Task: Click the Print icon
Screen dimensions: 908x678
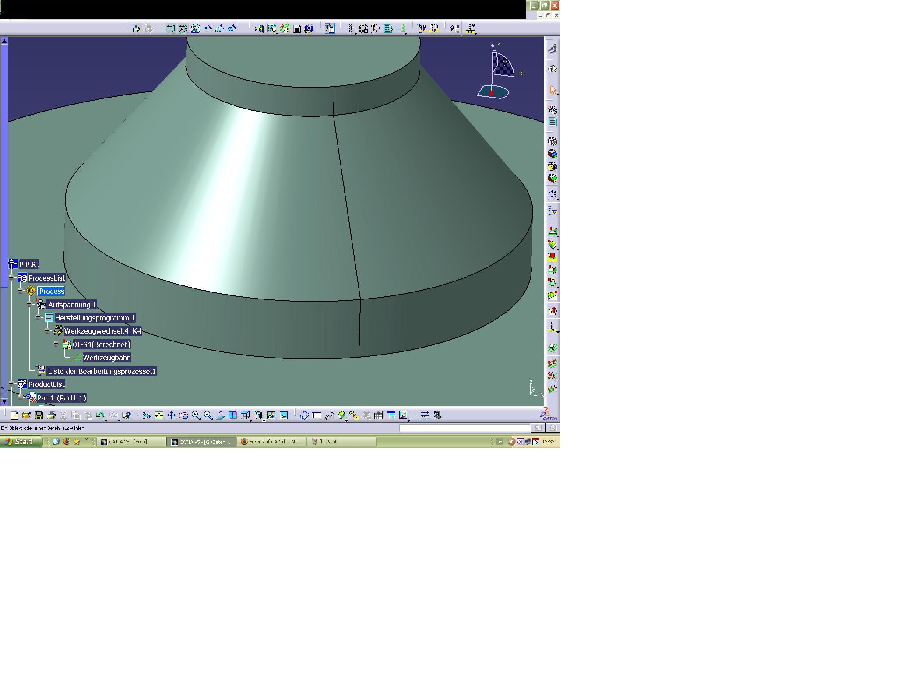Action: (51, 415)
